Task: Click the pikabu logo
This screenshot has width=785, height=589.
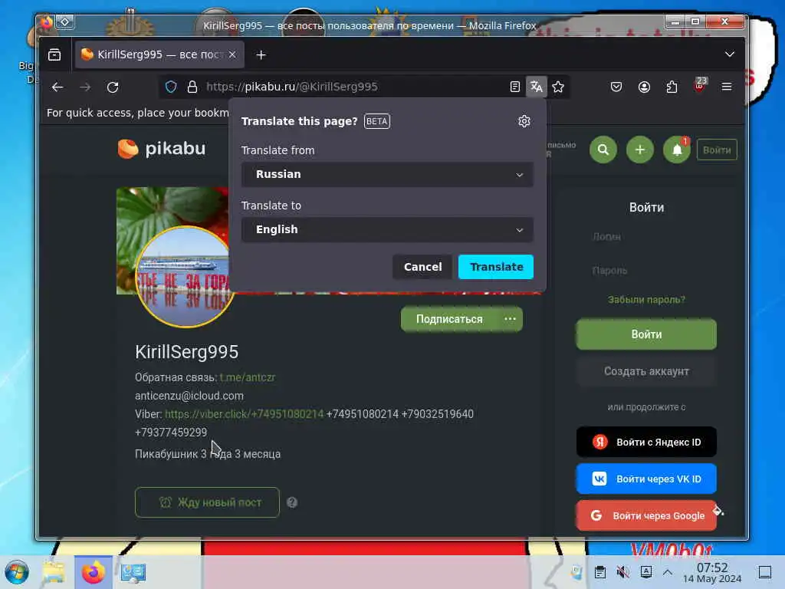Action: tap(162, 149)
